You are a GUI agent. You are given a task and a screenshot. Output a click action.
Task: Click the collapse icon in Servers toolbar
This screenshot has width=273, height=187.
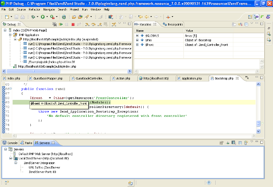[240, 143]
